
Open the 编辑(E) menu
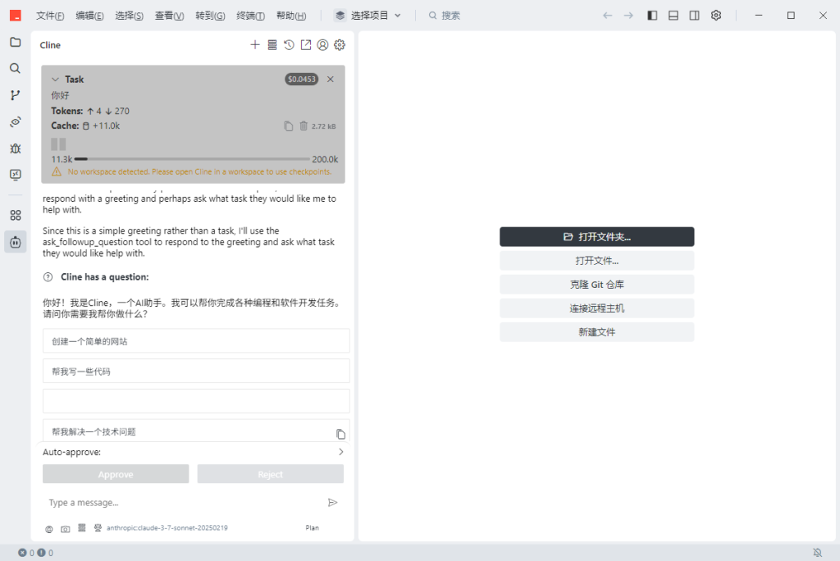89,16
